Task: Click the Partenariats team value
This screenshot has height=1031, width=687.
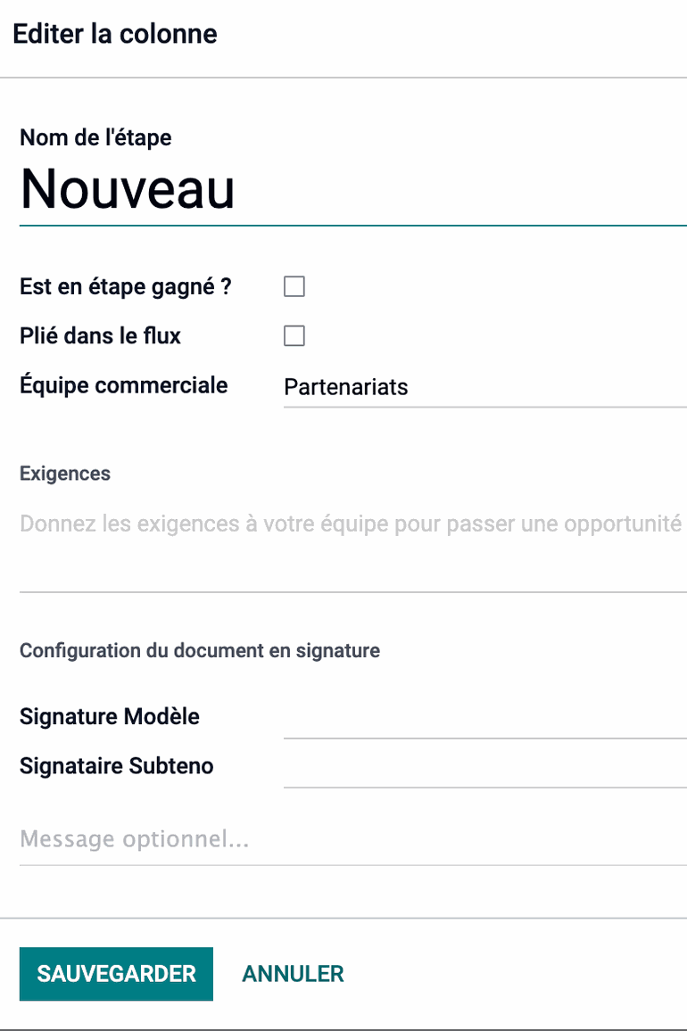Action: [346, 387]
